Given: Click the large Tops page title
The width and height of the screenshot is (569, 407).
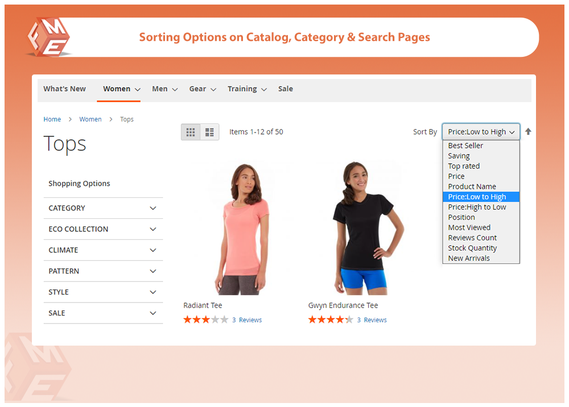Looking at the screenshot, I should [x=65, y=144].
